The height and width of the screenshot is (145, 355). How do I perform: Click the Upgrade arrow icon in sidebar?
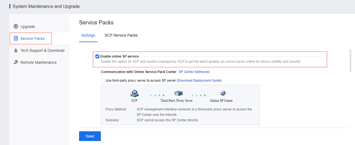coord(16,26)
